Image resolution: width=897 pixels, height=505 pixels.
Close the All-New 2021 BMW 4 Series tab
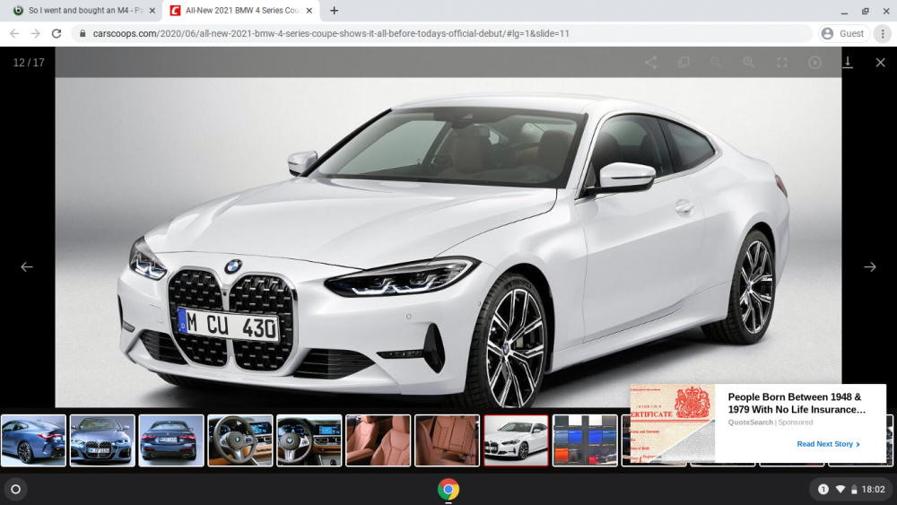click(x=309, y=10)
